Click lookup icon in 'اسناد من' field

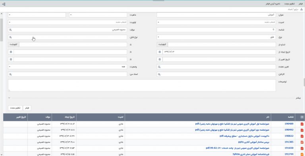click(x=10, y=74)
